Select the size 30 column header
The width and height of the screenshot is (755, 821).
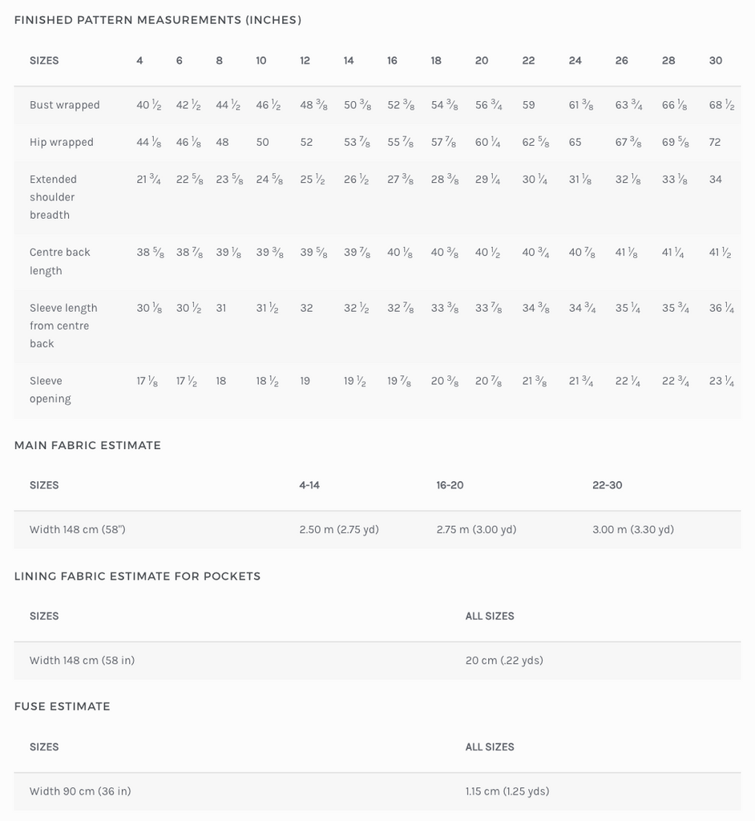[716, 61]
